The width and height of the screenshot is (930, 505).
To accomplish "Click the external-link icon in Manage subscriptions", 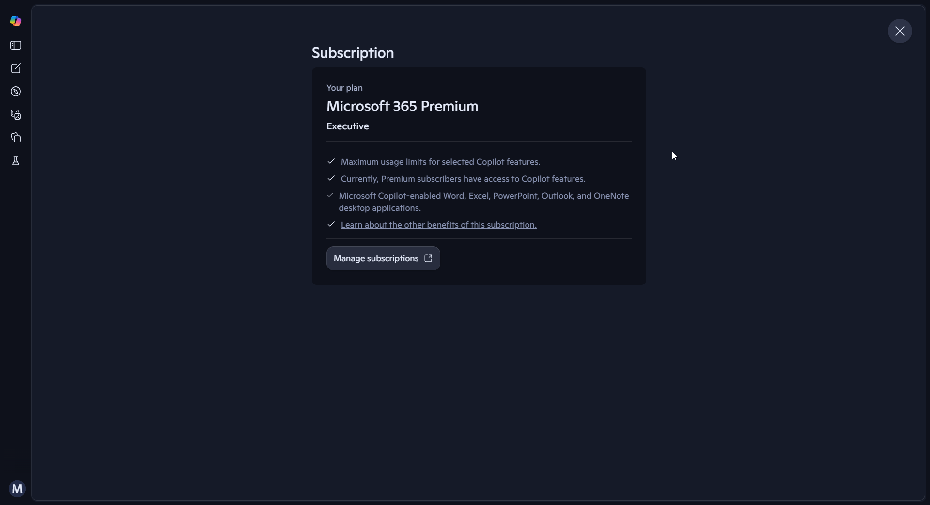I will coord(428,259).
